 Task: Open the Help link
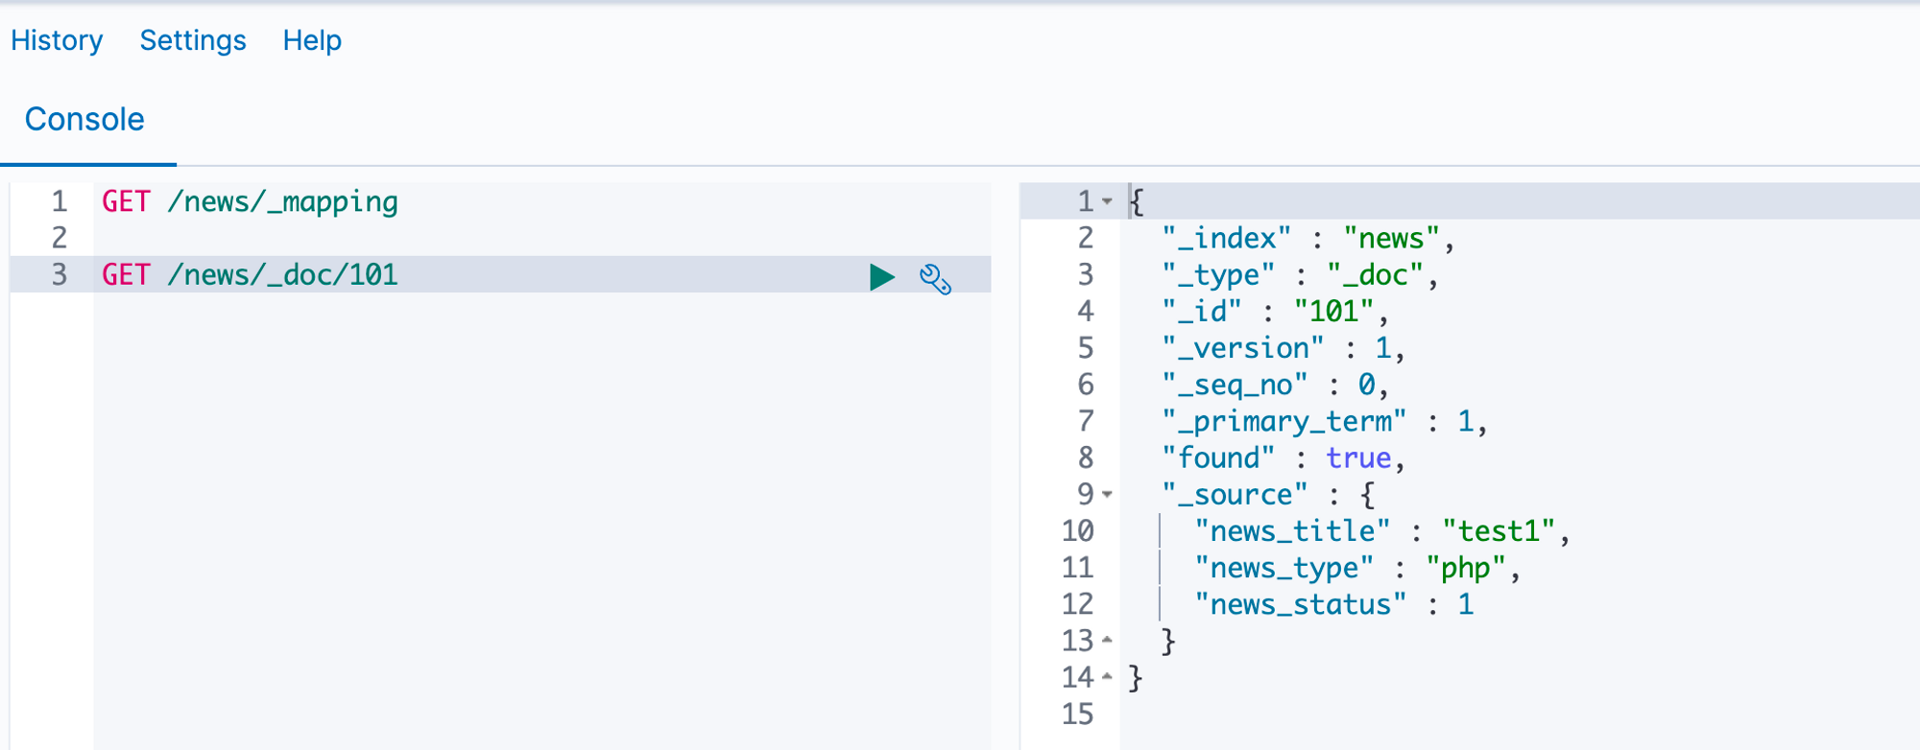[312, 40]
